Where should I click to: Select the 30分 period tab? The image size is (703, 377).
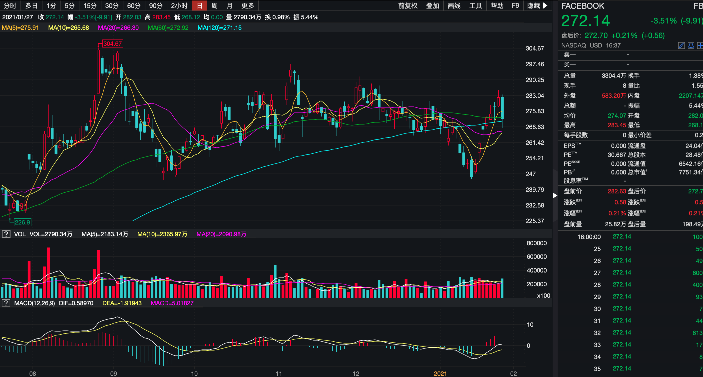112,5
